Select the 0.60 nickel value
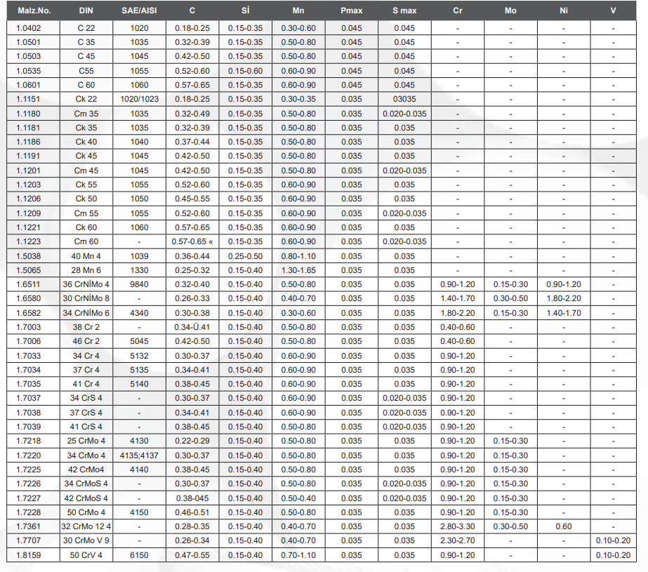 (563, 526)
